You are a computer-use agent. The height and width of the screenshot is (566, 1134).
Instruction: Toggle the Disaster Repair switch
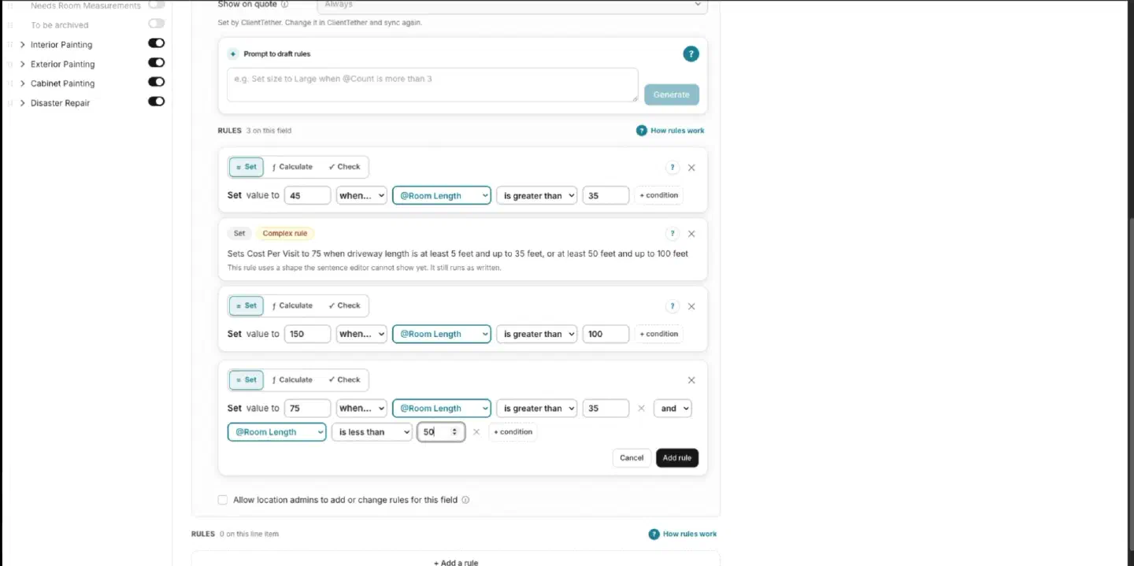157,101
